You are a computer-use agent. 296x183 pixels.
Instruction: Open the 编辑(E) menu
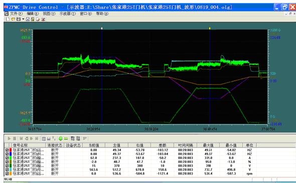(33, 13)
